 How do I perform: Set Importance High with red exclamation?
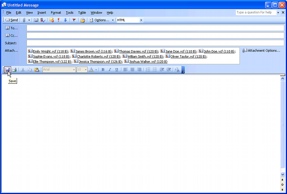coord(58,20)
